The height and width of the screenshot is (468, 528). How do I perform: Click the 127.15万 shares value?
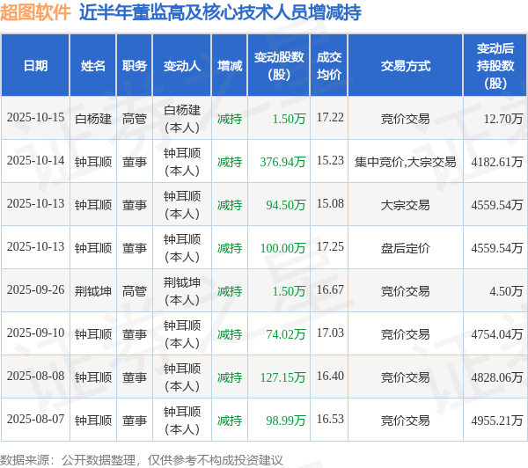click(282, 377)
